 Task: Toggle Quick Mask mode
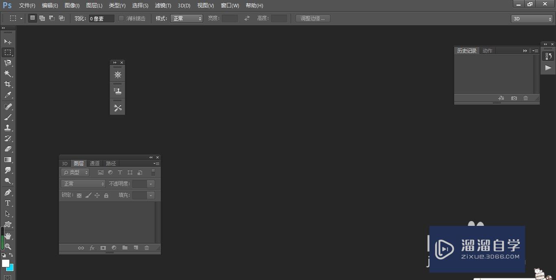8,278
